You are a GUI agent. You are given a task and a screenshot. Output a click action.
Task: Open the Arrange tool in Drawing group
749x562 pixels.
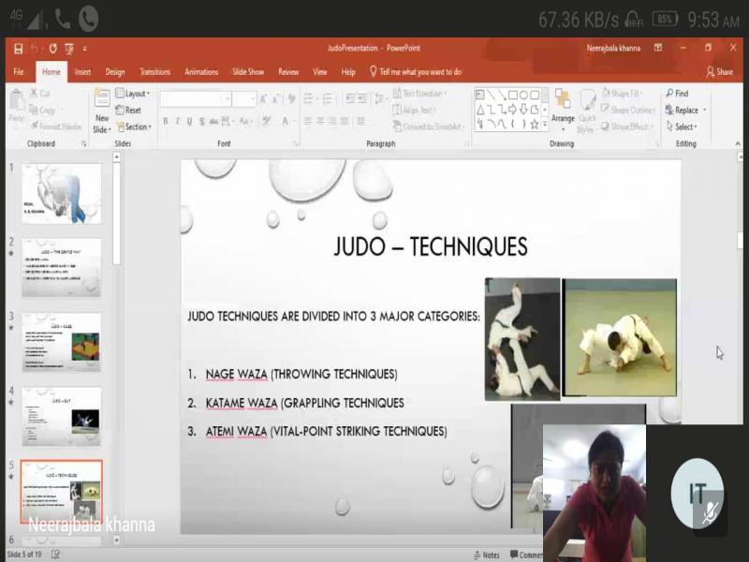pos(563,106)
